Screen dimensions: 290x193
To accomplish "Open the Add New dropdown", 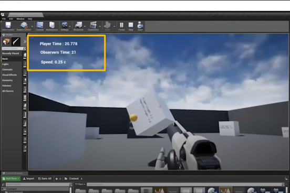I will 11,179.
